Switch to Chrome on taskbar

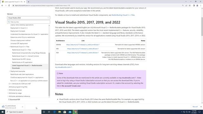(75, 112)
